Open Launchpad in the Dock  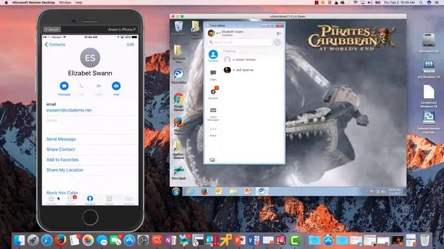pyautogui.click(x=33, y=240)
